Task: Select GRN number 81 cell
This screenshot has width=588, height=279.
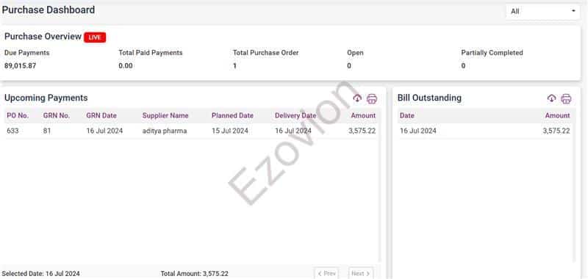Action: pos(47,131)
